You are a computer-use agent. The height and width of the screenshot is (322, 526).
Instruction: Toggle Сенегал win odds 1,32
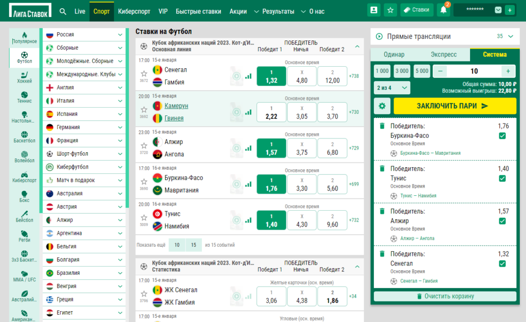pos(271,76)
